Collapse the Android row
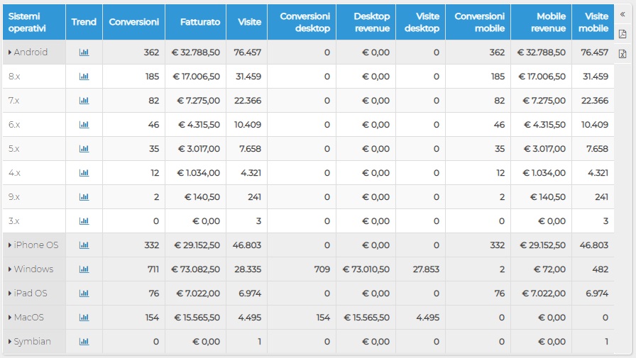636x358 pixels. (10, 52)
